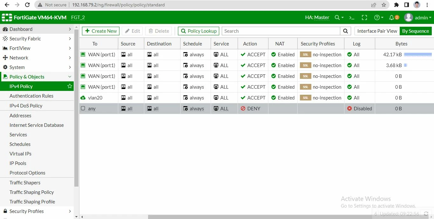Toggle the browser side panel icon

click(406, 5)
